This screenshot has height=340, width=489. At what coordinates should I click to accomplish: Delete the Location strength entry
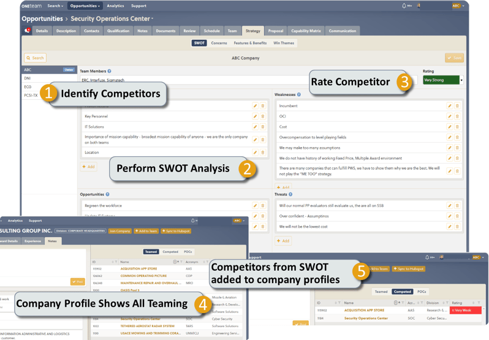click(x=263, y=153)
